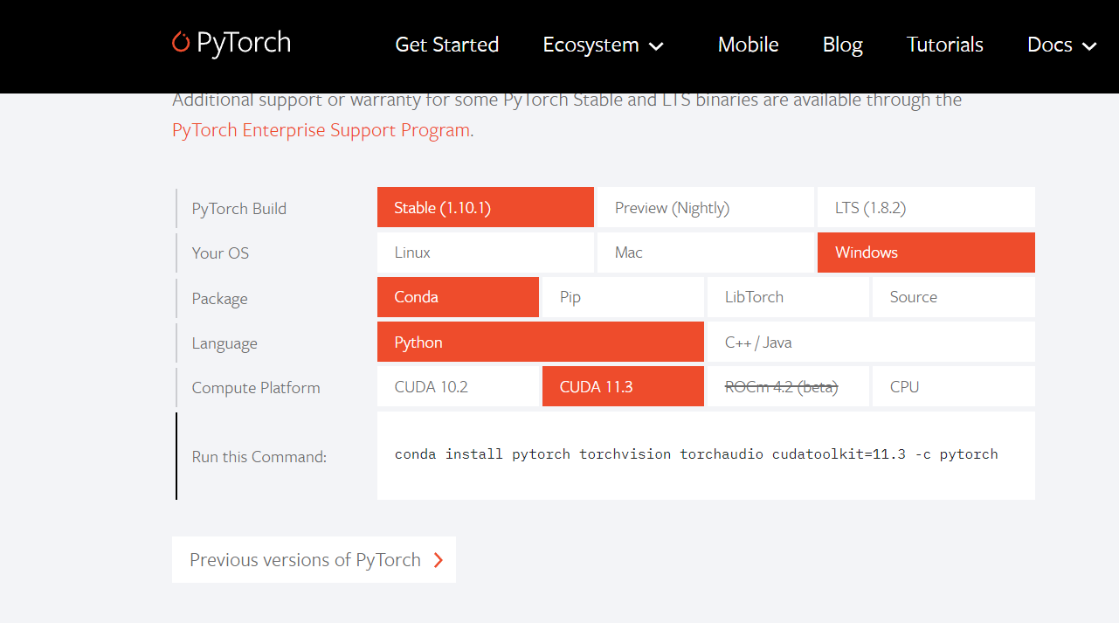Choose the Pip package option

click(x=622, y=297)
